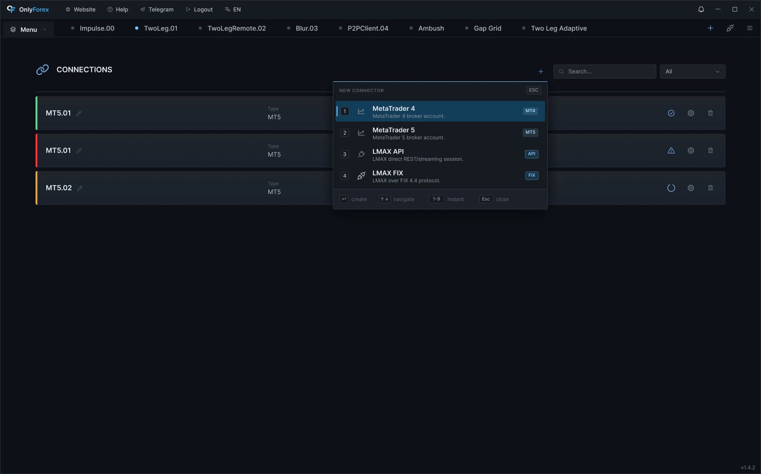Click warning triangle on red MT5.01

(x=671, y=151)
